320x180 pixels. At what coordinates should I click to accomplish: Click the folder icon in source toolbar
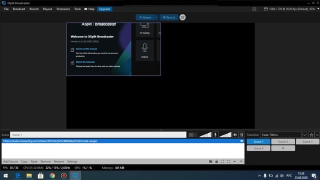(x=210, y=161)
